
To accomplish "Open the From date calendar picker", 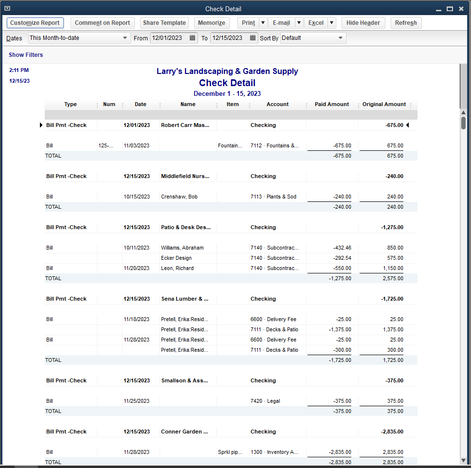I will click(192, 38).
